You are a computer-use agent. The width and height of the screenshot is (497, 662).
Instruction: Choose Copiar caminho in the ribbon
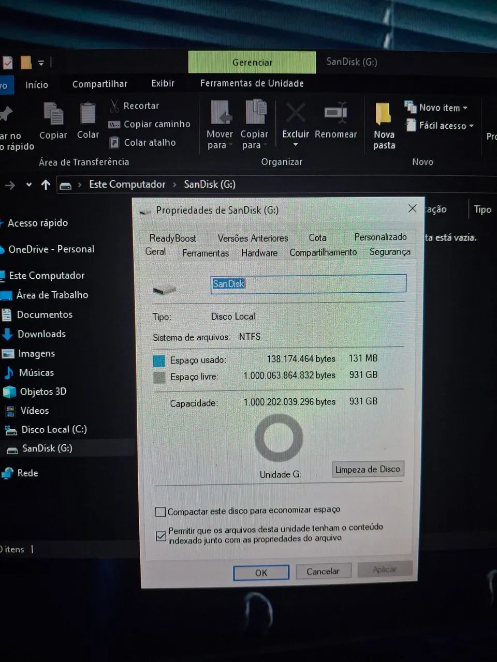tap(149, 124)
